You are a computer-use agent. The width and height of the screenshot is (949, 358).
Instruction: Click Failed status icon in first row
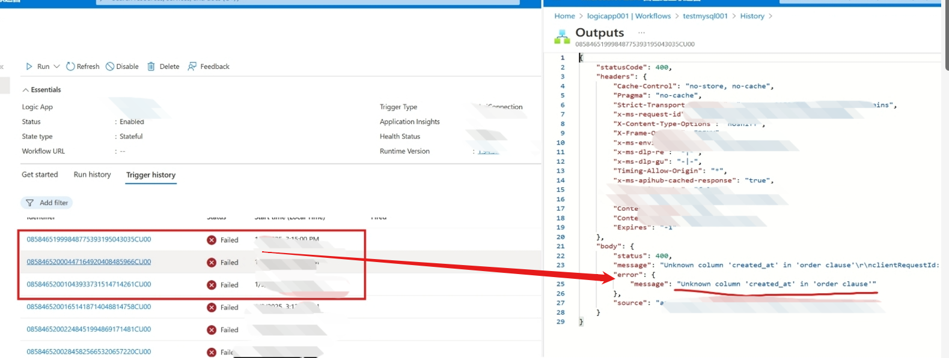point(212,240)
